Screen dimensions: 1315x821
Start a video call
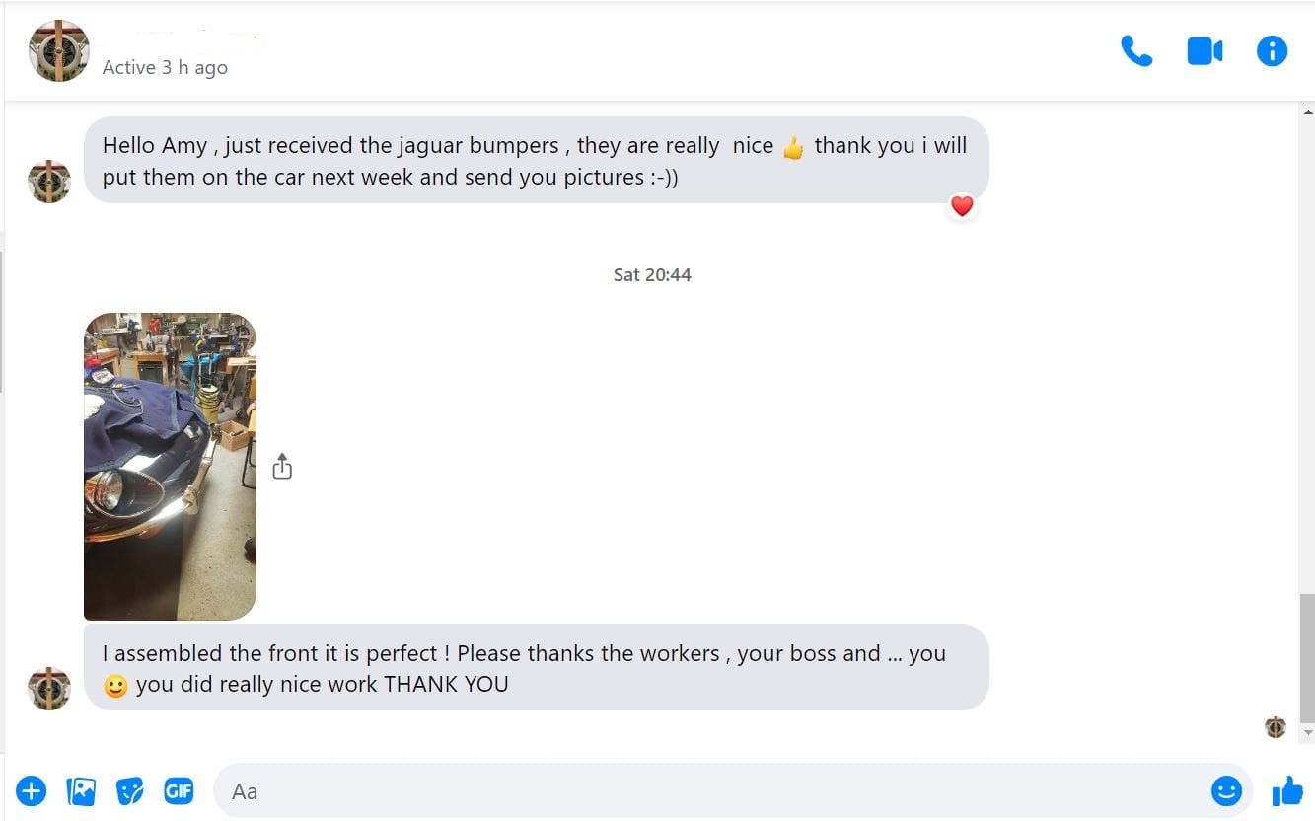1205,51
